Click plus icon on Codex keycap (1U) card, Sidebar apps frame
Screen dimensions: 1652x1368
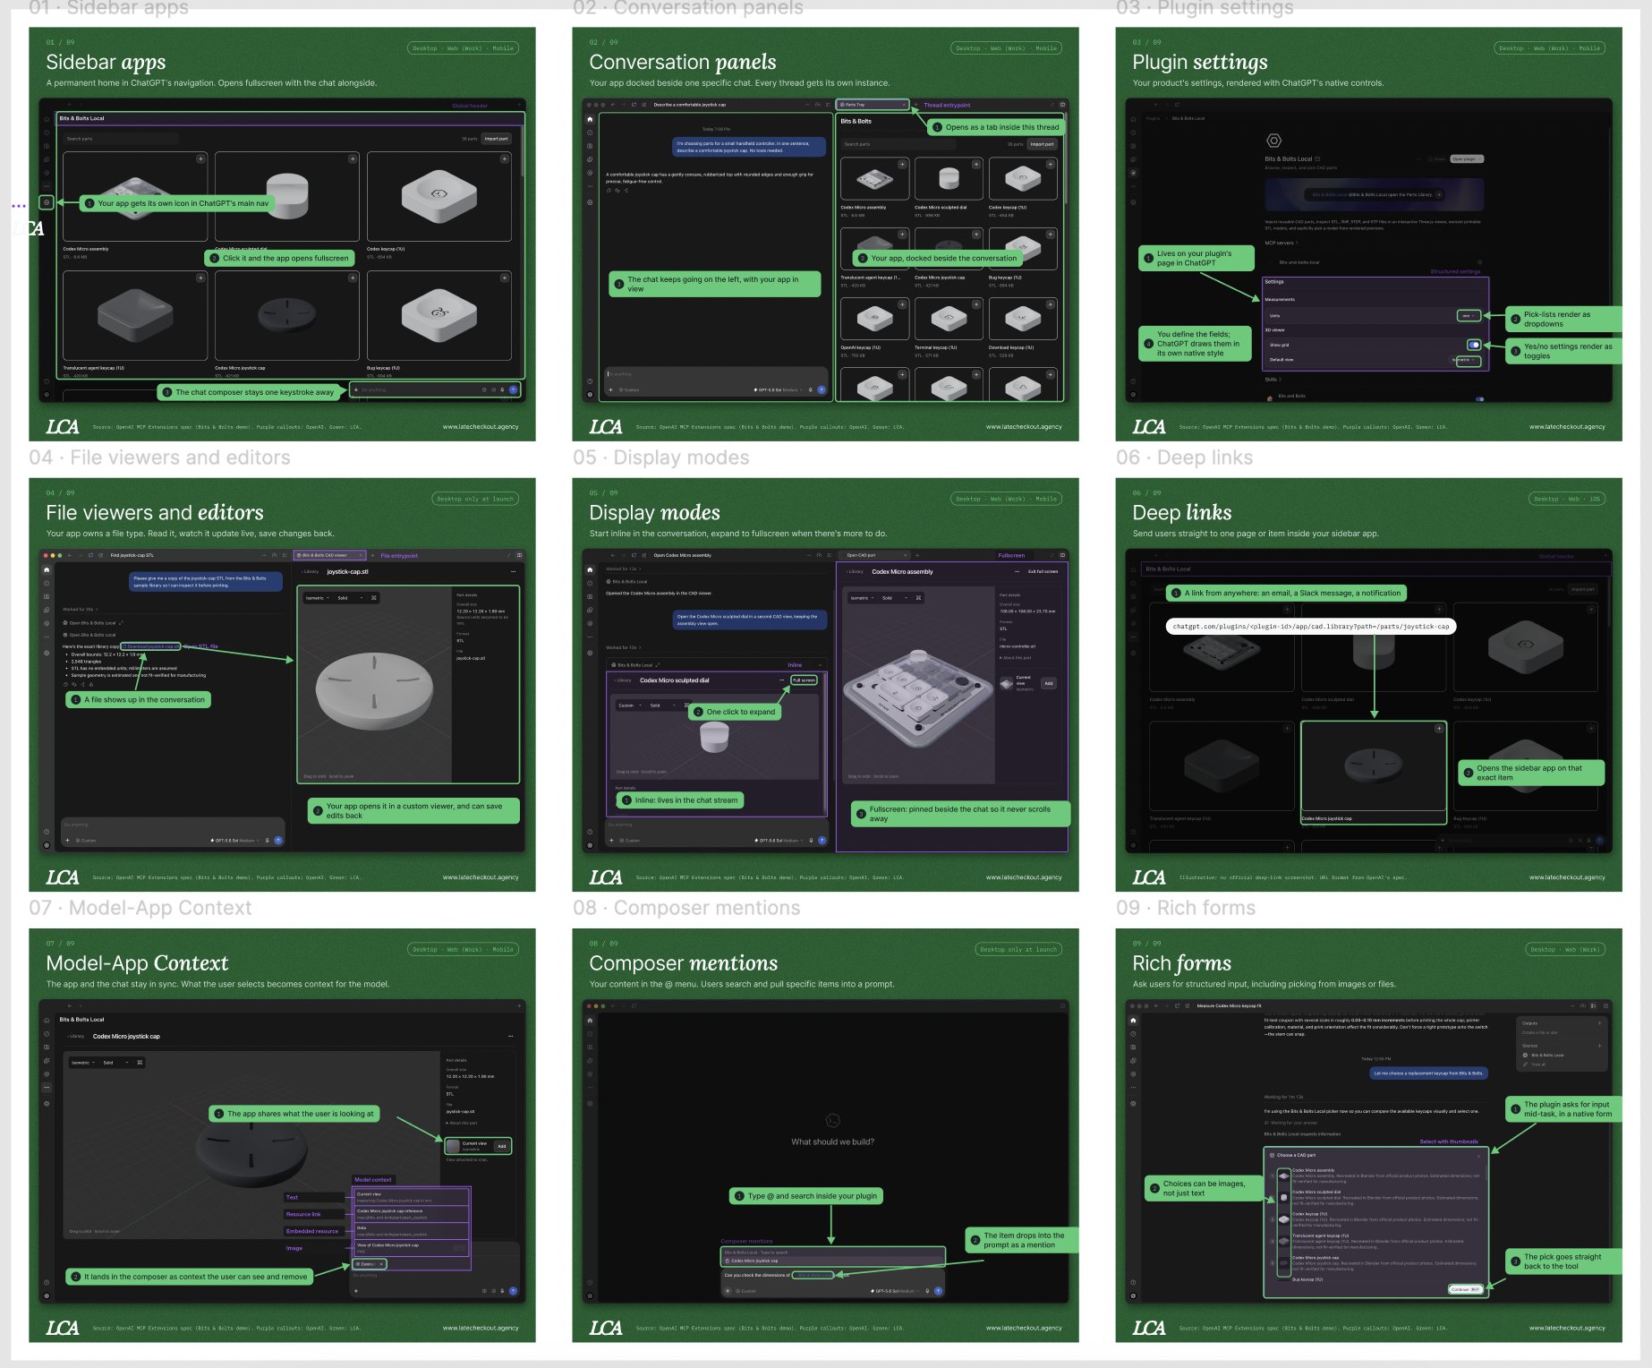click(504, 158)
